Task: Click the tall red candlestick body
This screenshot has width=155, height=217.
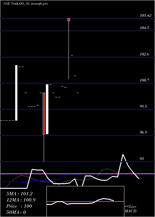Action: (44, 113)
